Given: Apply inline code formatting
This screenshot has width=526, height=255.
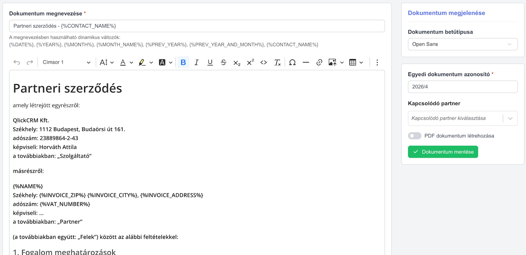Looking at the screenshot, I should click(x=264, y=62).
